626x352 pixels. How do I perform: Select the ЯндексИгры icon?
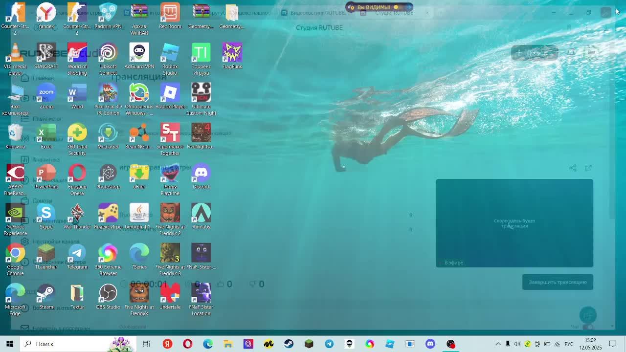point(108,217)
